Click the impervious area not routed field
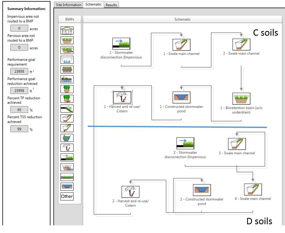The width and height of the screenshot is (285, 233). coord(19,28)
